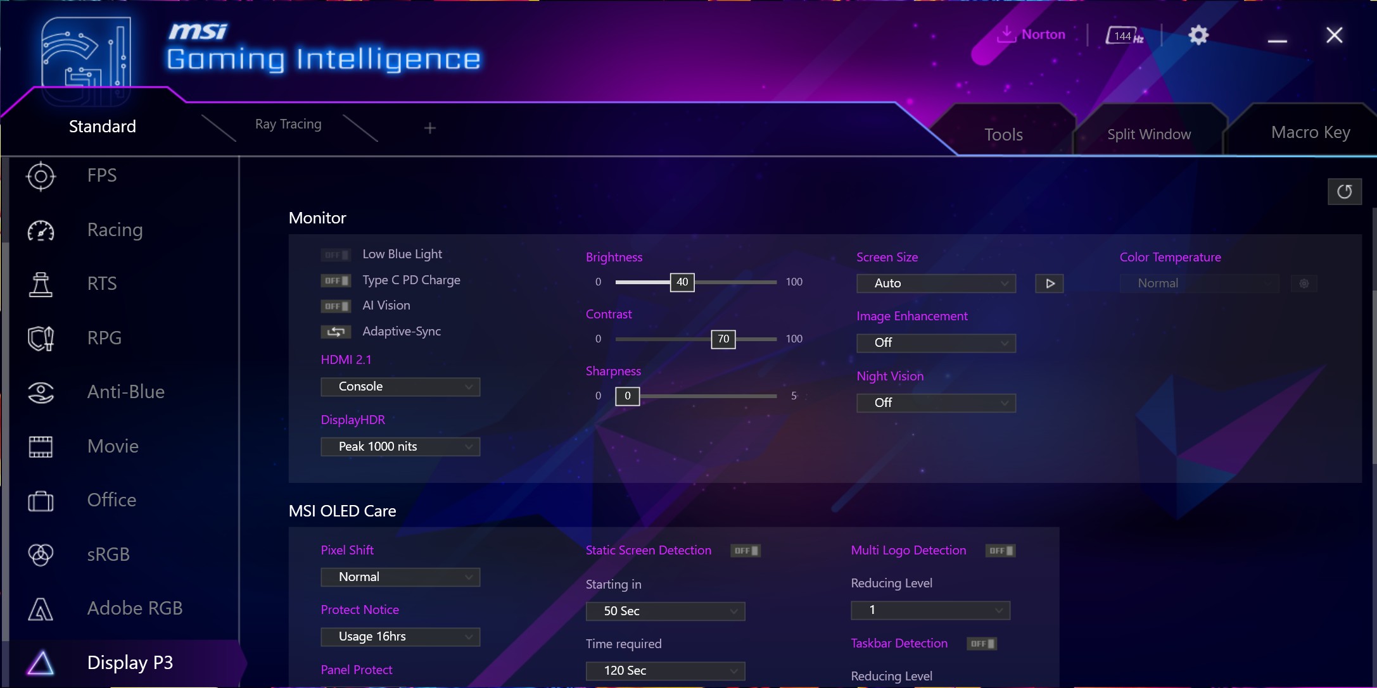Open settings with the gear icon
Viewport: 1377px width, 688px height.
click(x=1198, y=35)
